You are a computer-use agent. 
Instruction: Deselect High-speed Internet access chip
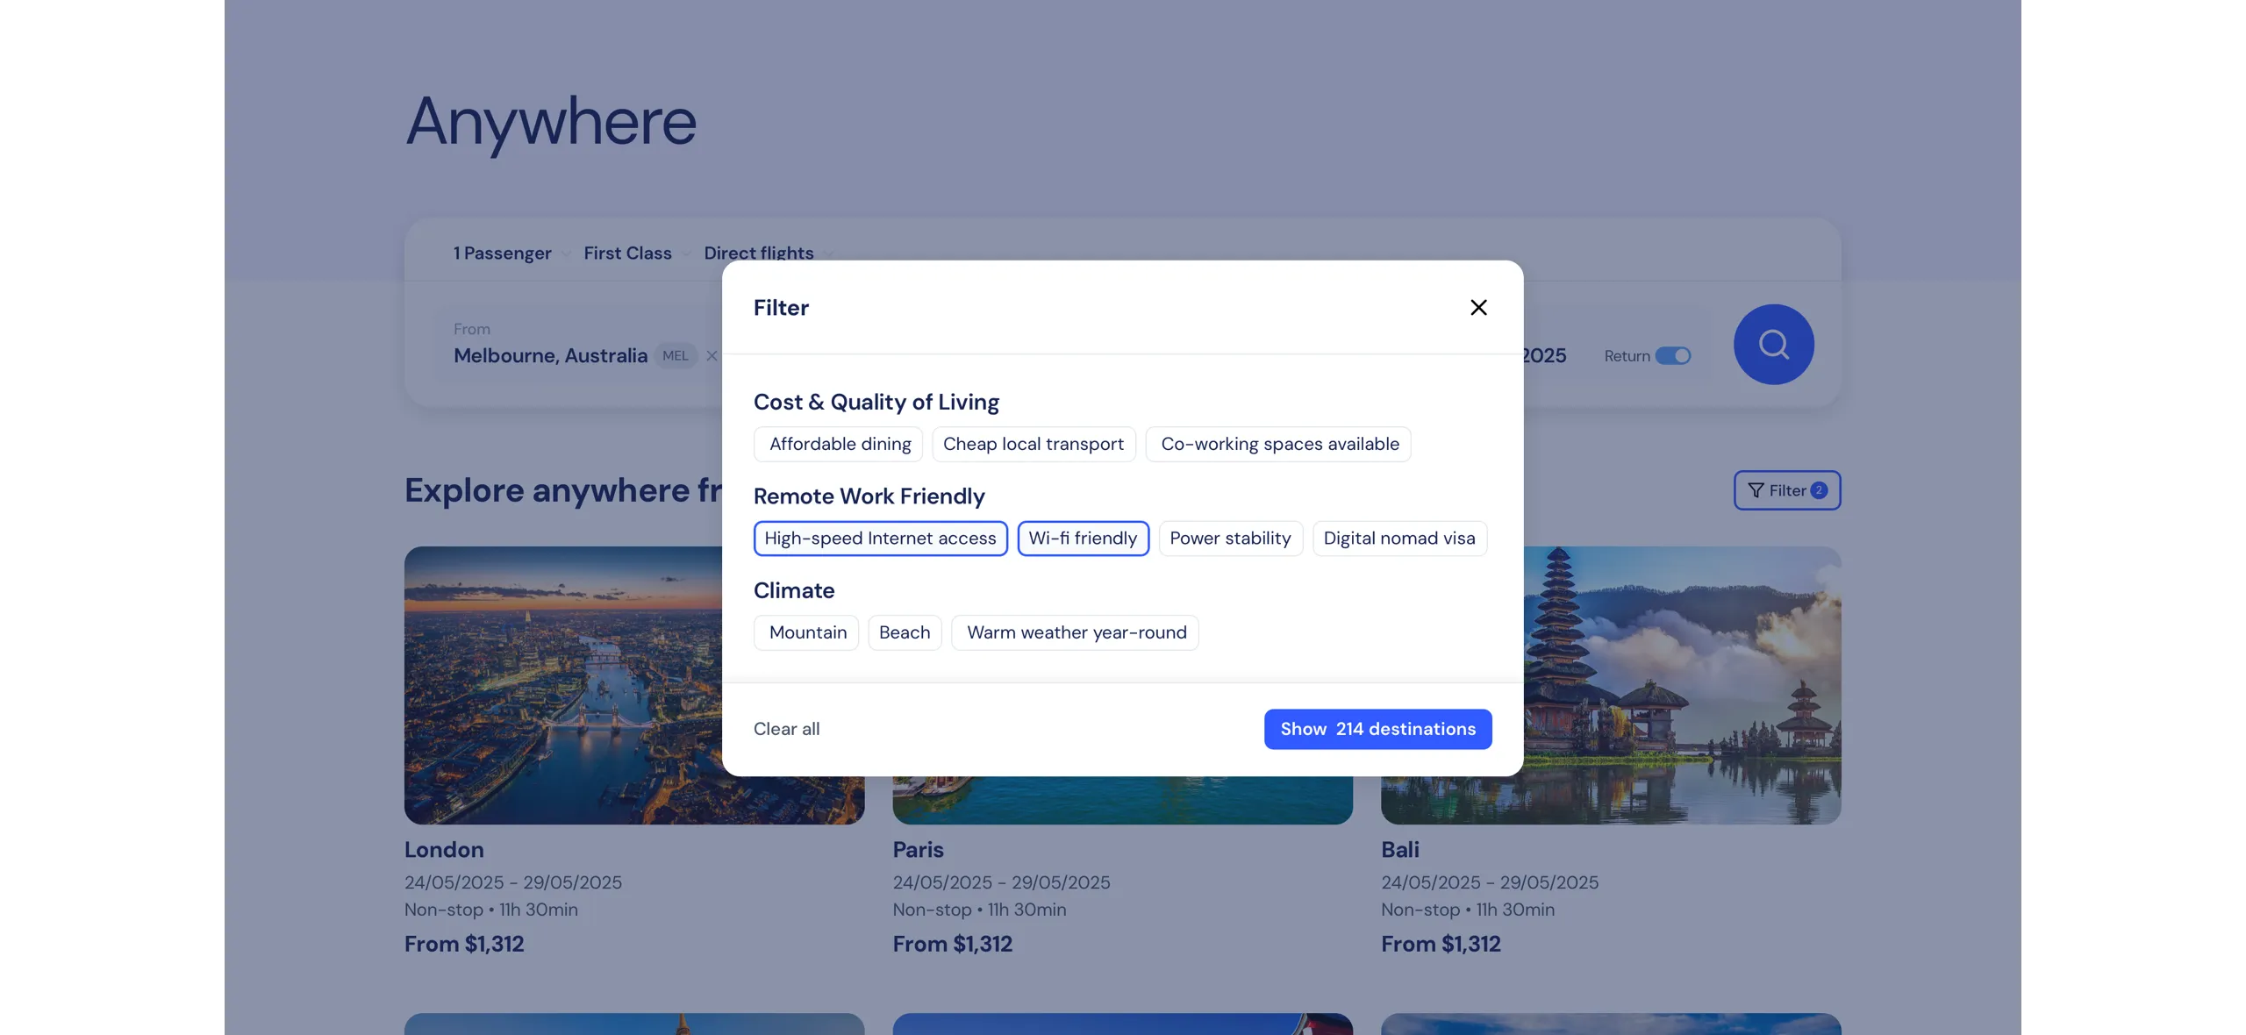[880, 539]
